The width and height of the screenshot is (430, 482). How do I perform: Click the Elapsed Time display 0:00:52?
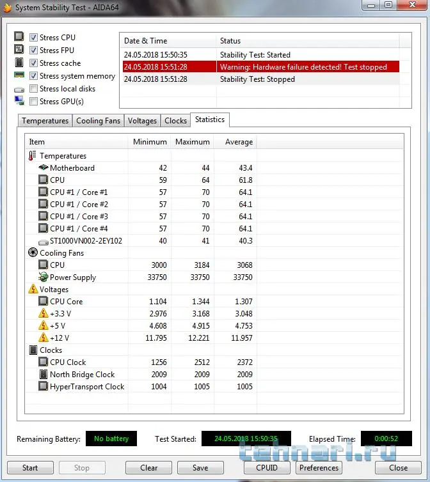click(x=386, y=439)
